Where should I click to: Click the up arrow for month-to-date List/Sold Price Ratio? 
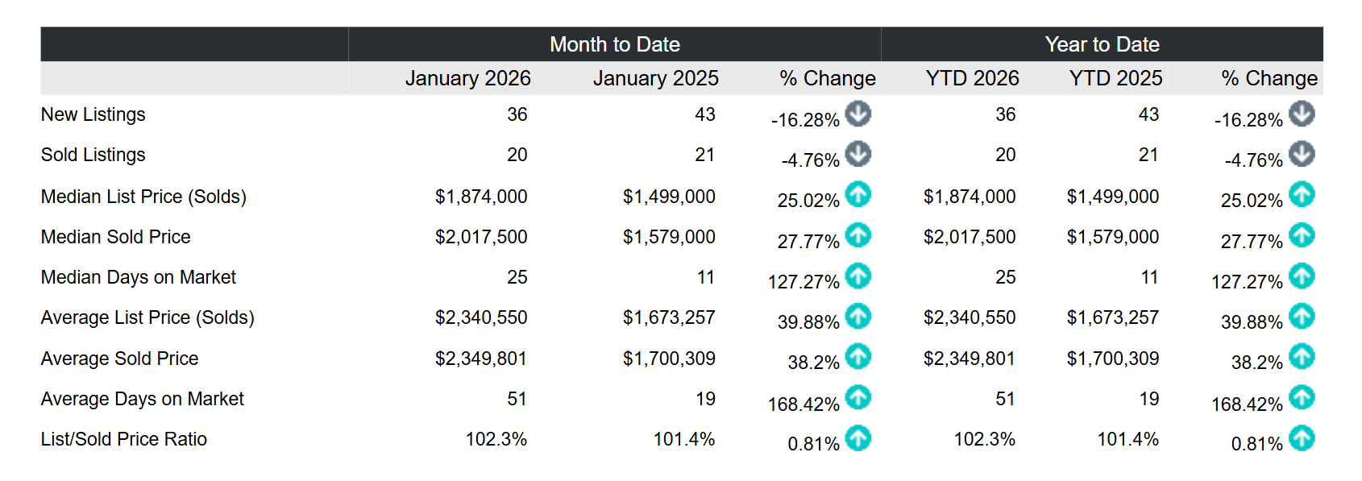click(x=857, y=438)
